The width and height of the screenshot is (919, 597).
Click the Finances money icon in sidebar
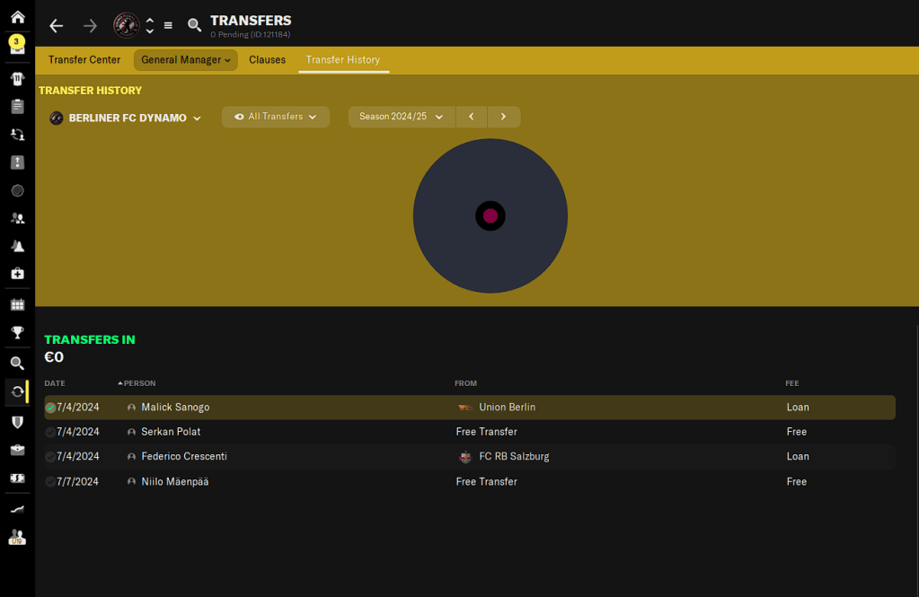point(17,478)
